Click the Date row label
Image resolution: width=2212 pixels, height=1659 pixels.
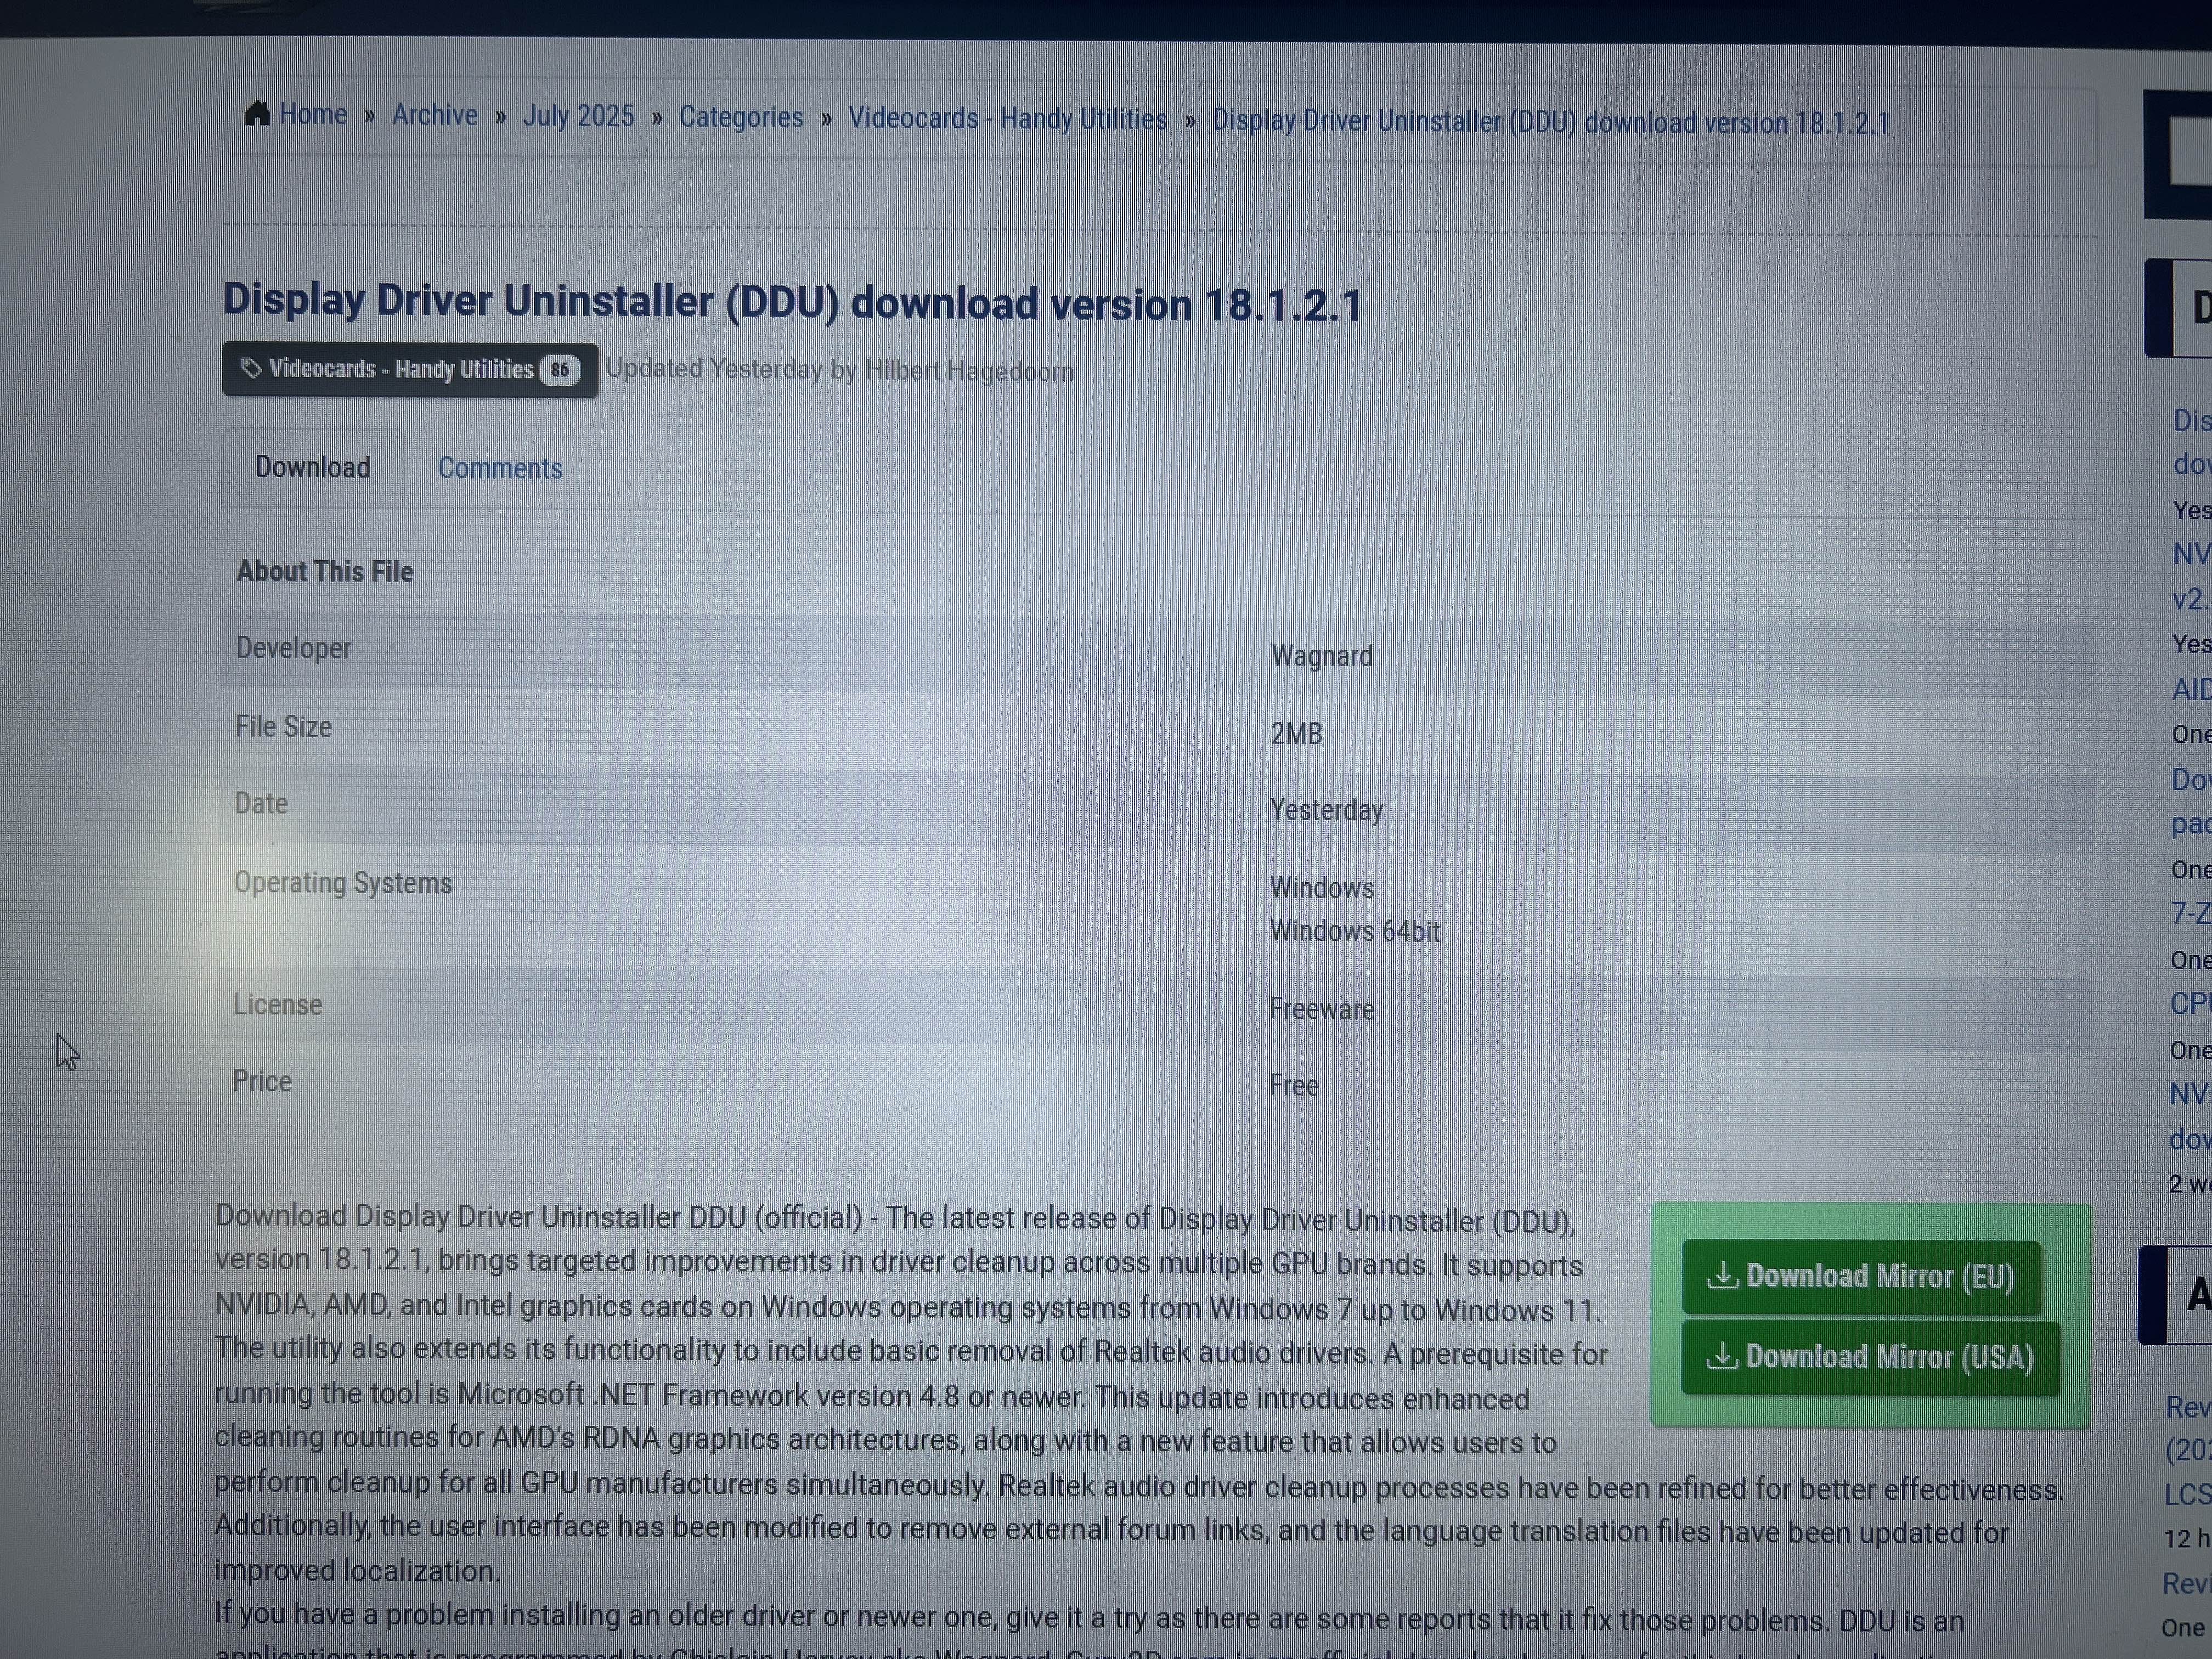pyautogui.click(x=261, y=803)
